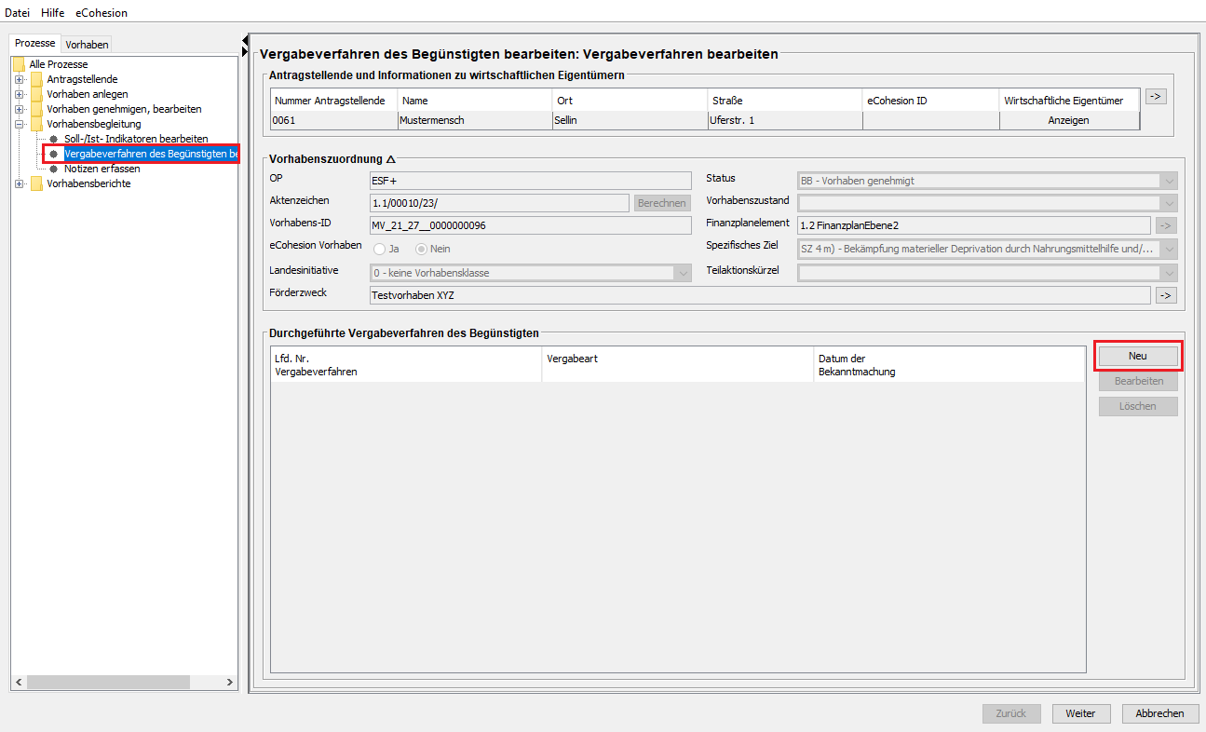
Task: Expand the Antragstellende tree node
Action: pyautogui.click(x=19, y=79)
